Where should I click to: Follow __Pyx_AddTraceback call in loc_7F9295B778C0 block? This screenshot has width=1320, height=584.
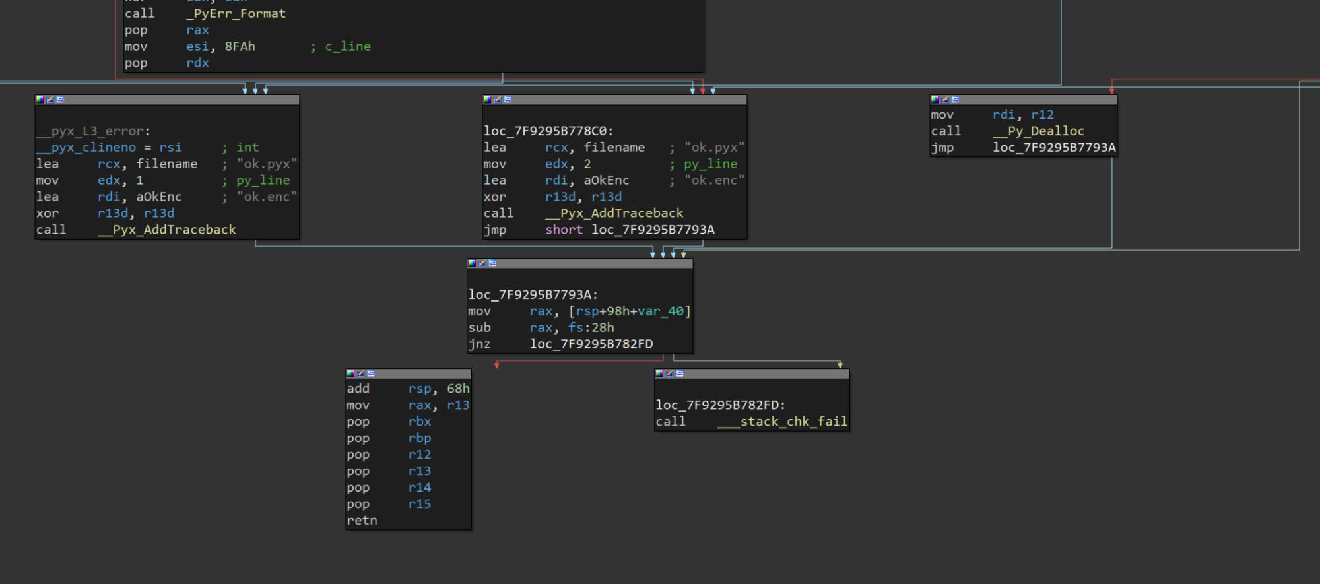tap(614, 213)
